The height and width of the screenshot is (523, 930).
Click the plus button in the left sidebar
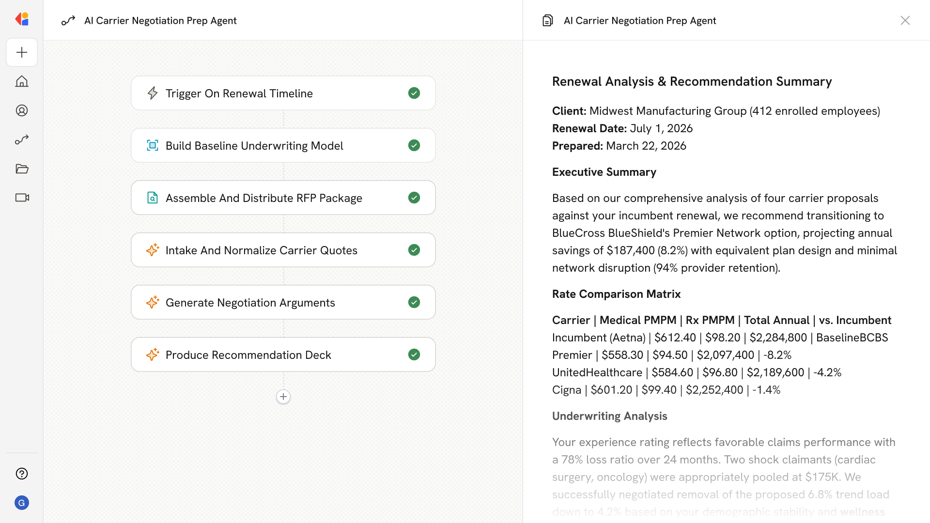tap(22, 52)
